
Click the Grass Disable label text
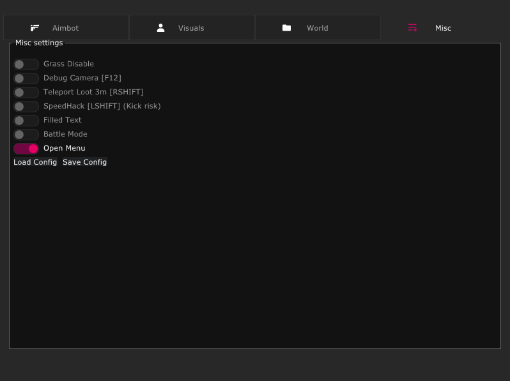68,64
